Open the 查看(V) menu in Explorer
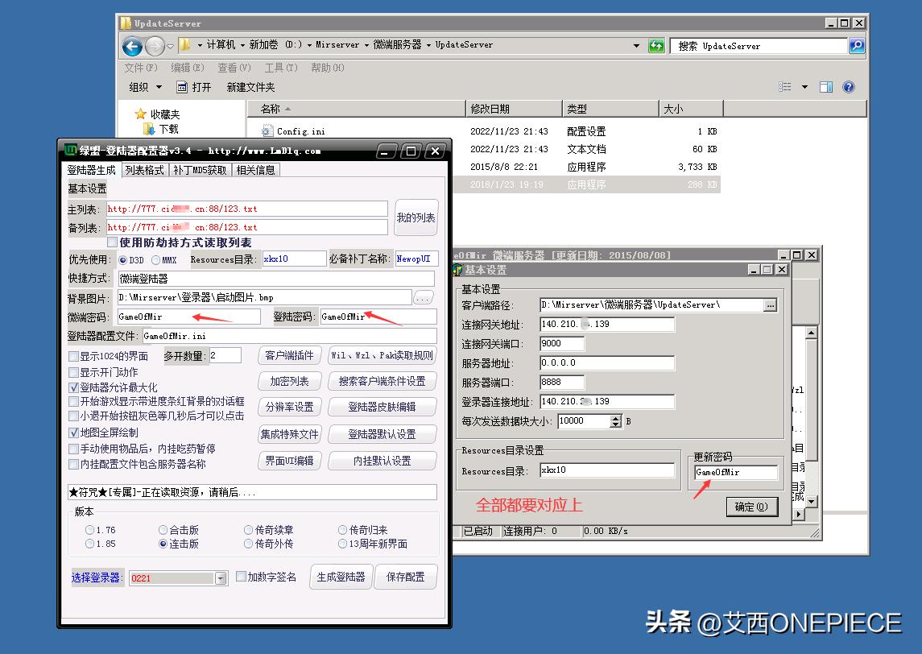 (x=232, y=68)
